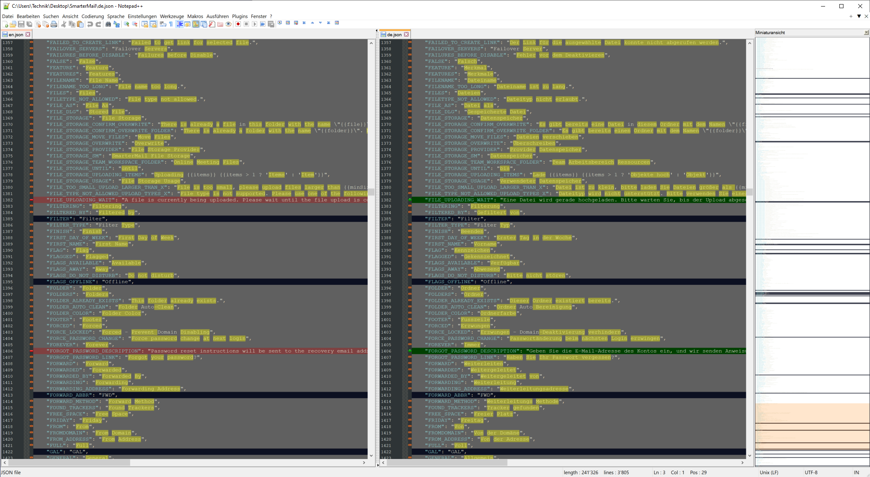Open the dropdown arrow right of the menu bar
870x477 pixels.
point(859,16)
